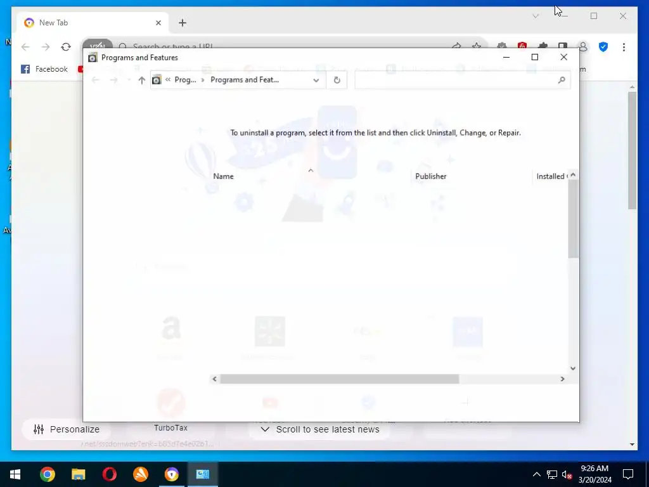Viewport: 649px width, 487px height.
Task: Minimize the Programs and Features window
Action: 506,57
